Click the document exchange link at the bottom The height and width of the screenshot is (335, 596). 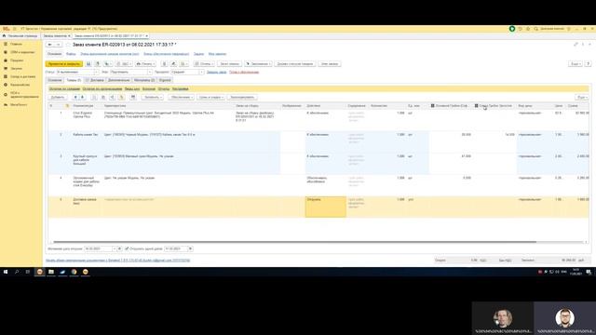(x=118, y=261)
